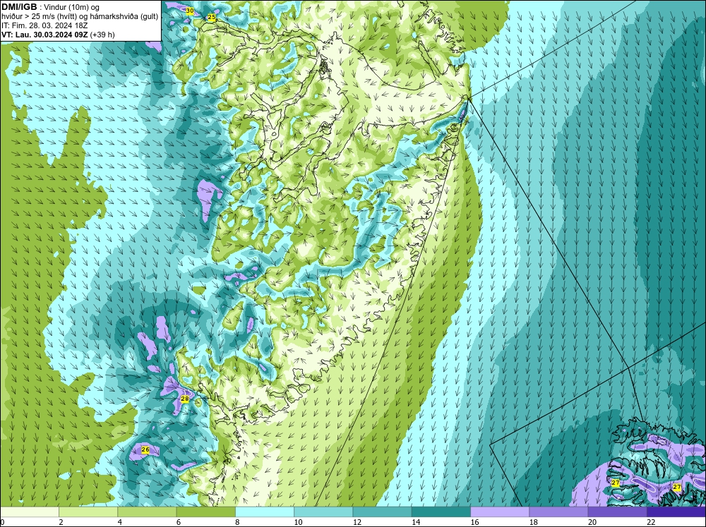Image resolution: width=706 pixels, height=527 pixels.
Task: Pick the 2–4 m/s light green swatch
Action: tap(88, 511)
